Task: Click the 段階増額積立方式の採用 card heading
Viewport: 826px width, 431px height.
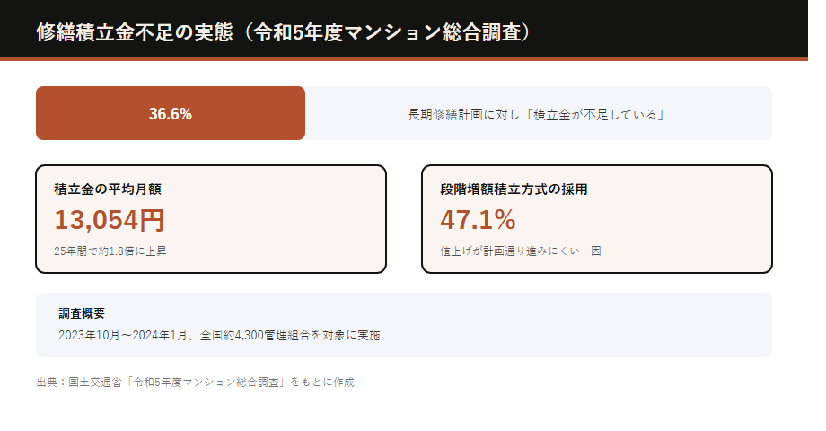Action: coord(514,189)
